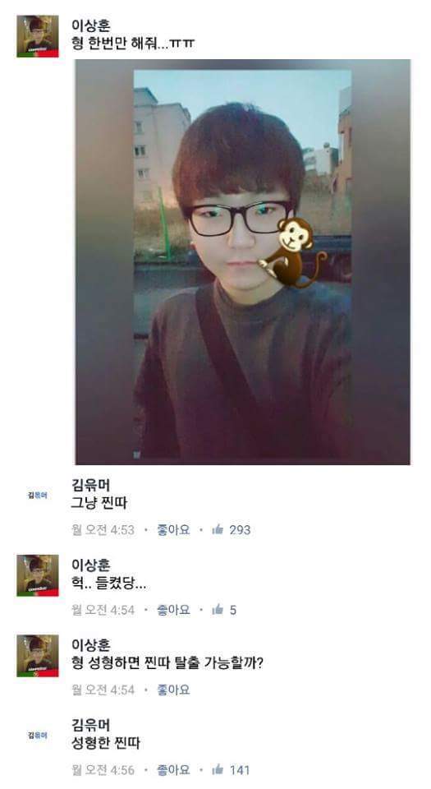Like the '헉.. 들켰당...' comment via 좋아요
Viewport: 431px width, 789px height.
(x=173, y=609)
